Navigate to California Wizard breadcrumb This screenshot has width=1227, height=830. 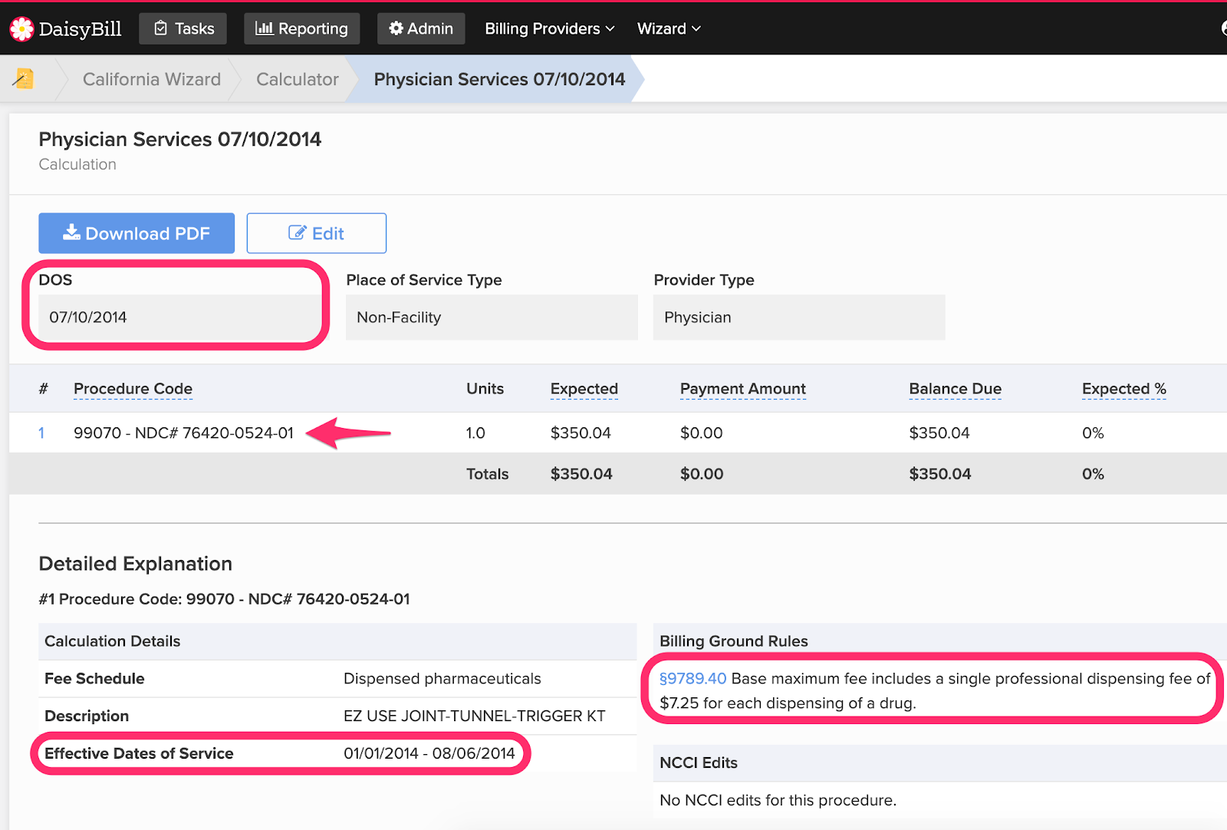(x=152, y=79)
